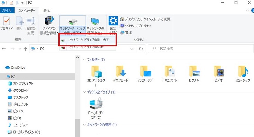The height and width of the screenshot is (137, 254).
Task: Click the refresh button beside address bar
Action: coord(141,49)
